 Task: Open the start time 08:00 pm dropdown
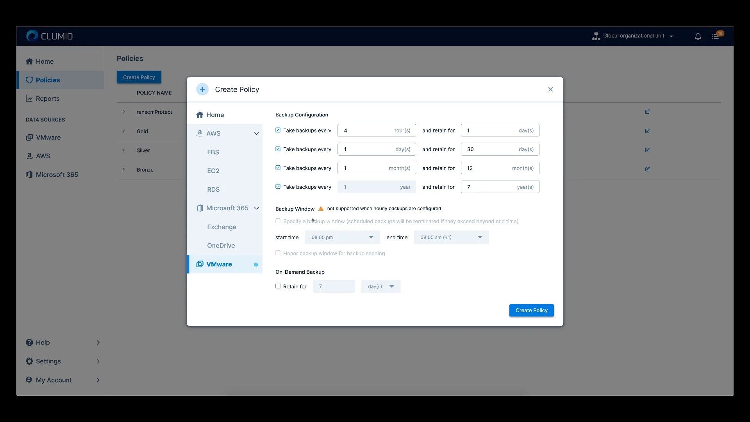pyautogui.click(x=343, y=237)
